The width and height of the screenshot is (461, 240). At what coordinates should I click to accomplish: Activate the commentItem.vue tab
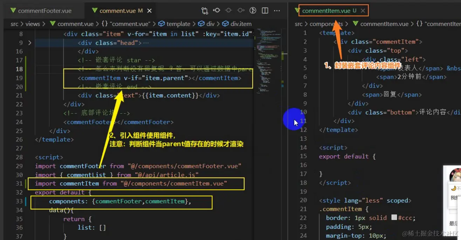tap(326, 11)
